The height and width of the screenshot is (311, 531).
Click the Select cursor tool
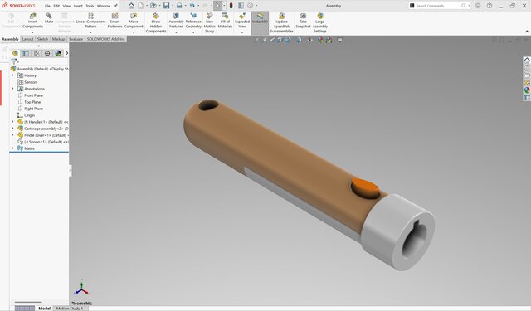click(217, 6)
